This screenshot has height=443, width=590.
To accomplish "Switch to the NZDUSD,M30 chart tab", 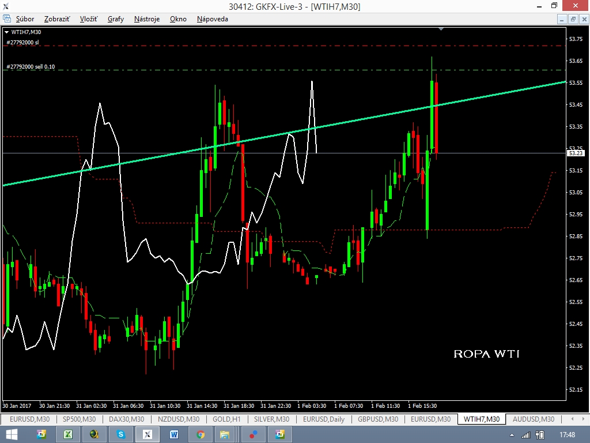I will (x=179, y=419).
